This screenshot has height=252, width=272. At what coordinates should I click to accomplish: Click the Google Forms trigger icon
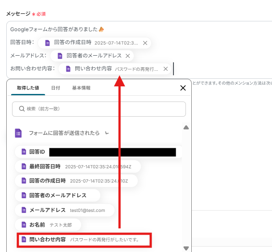click(18, 133)
